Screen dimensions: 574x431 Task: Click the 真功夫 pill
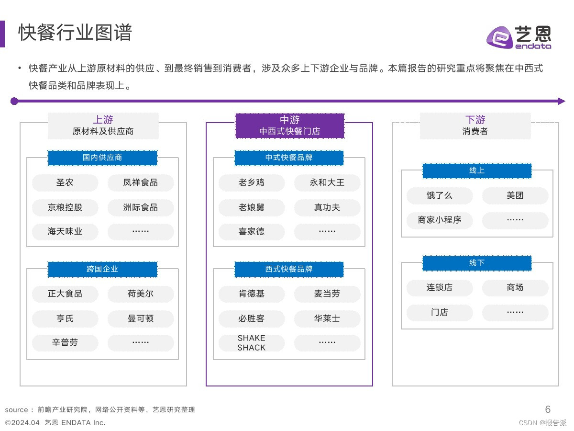pos(327,208)
